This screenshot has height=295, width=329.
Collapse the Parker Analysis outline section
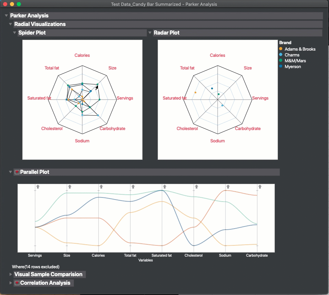click(6, 15)
